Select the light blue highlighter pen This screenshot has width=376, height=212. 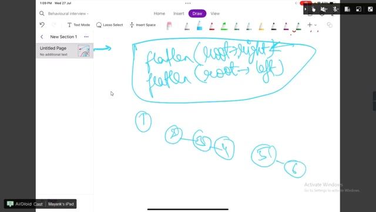pos(199,25)
